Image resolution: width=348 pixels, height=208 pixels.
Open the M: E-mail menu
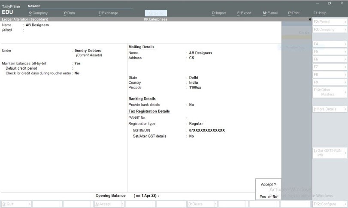pos(270,13)
